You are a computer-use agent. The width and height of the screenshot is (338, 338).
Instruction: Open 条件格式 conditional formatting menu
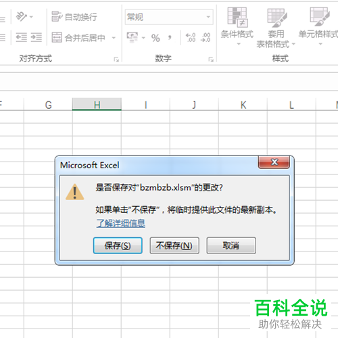pyautogui.click(x=237, y=26)
